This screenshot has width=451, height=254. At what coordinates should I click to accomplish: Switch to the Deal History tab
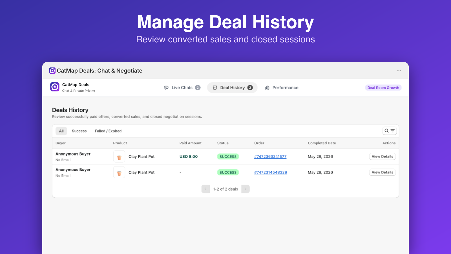232,88
